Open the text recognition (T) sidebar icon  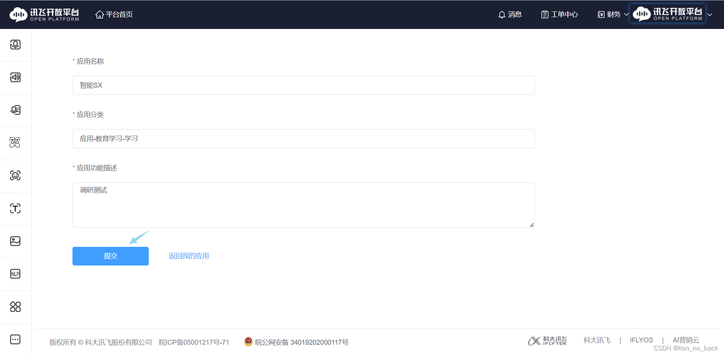[15, 208]
